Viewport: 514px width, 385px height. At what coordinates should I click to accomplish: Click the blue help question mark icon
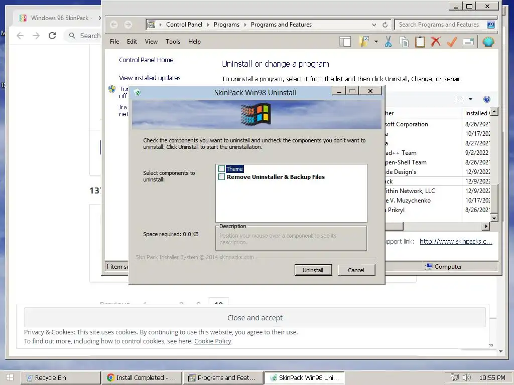[x=487, y=99]
